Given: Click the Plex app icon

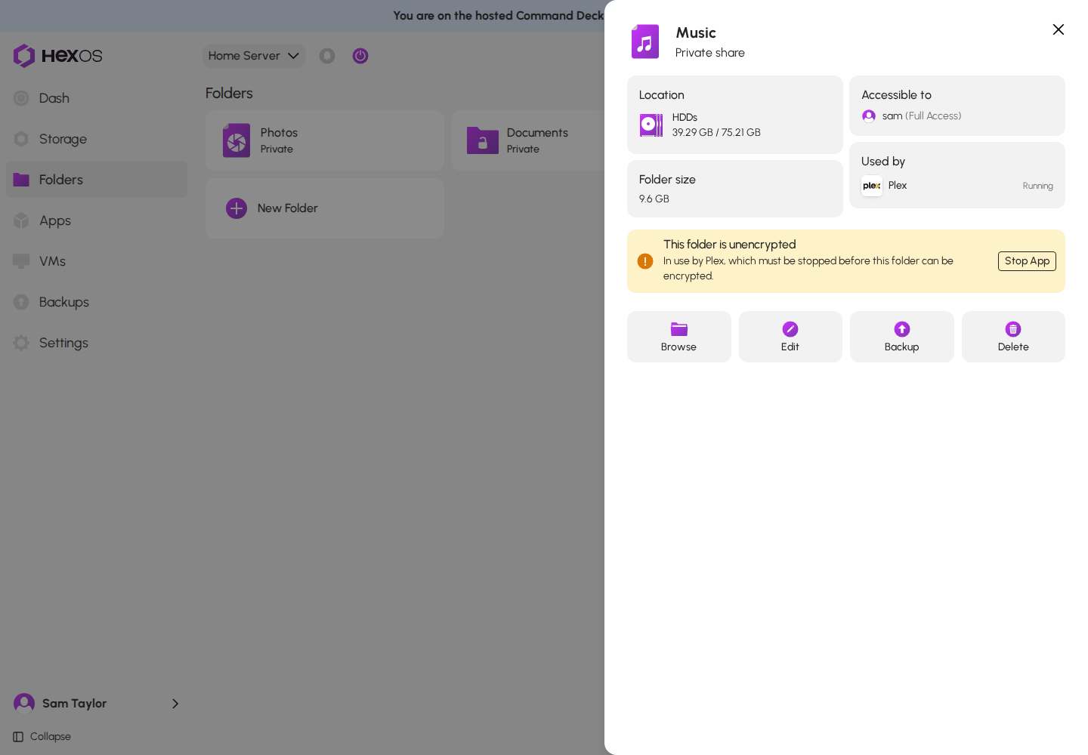Looking at the screenshot, I should click(x=872, y=186).
